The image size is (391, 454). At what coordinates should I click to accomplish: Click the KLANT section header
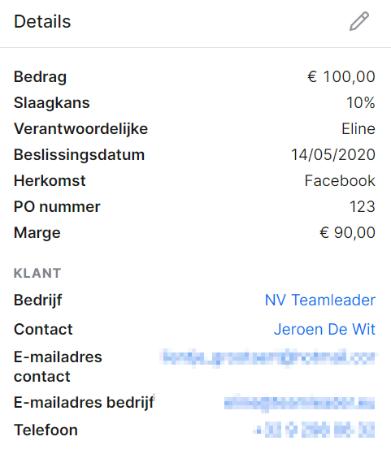(37, 274)
